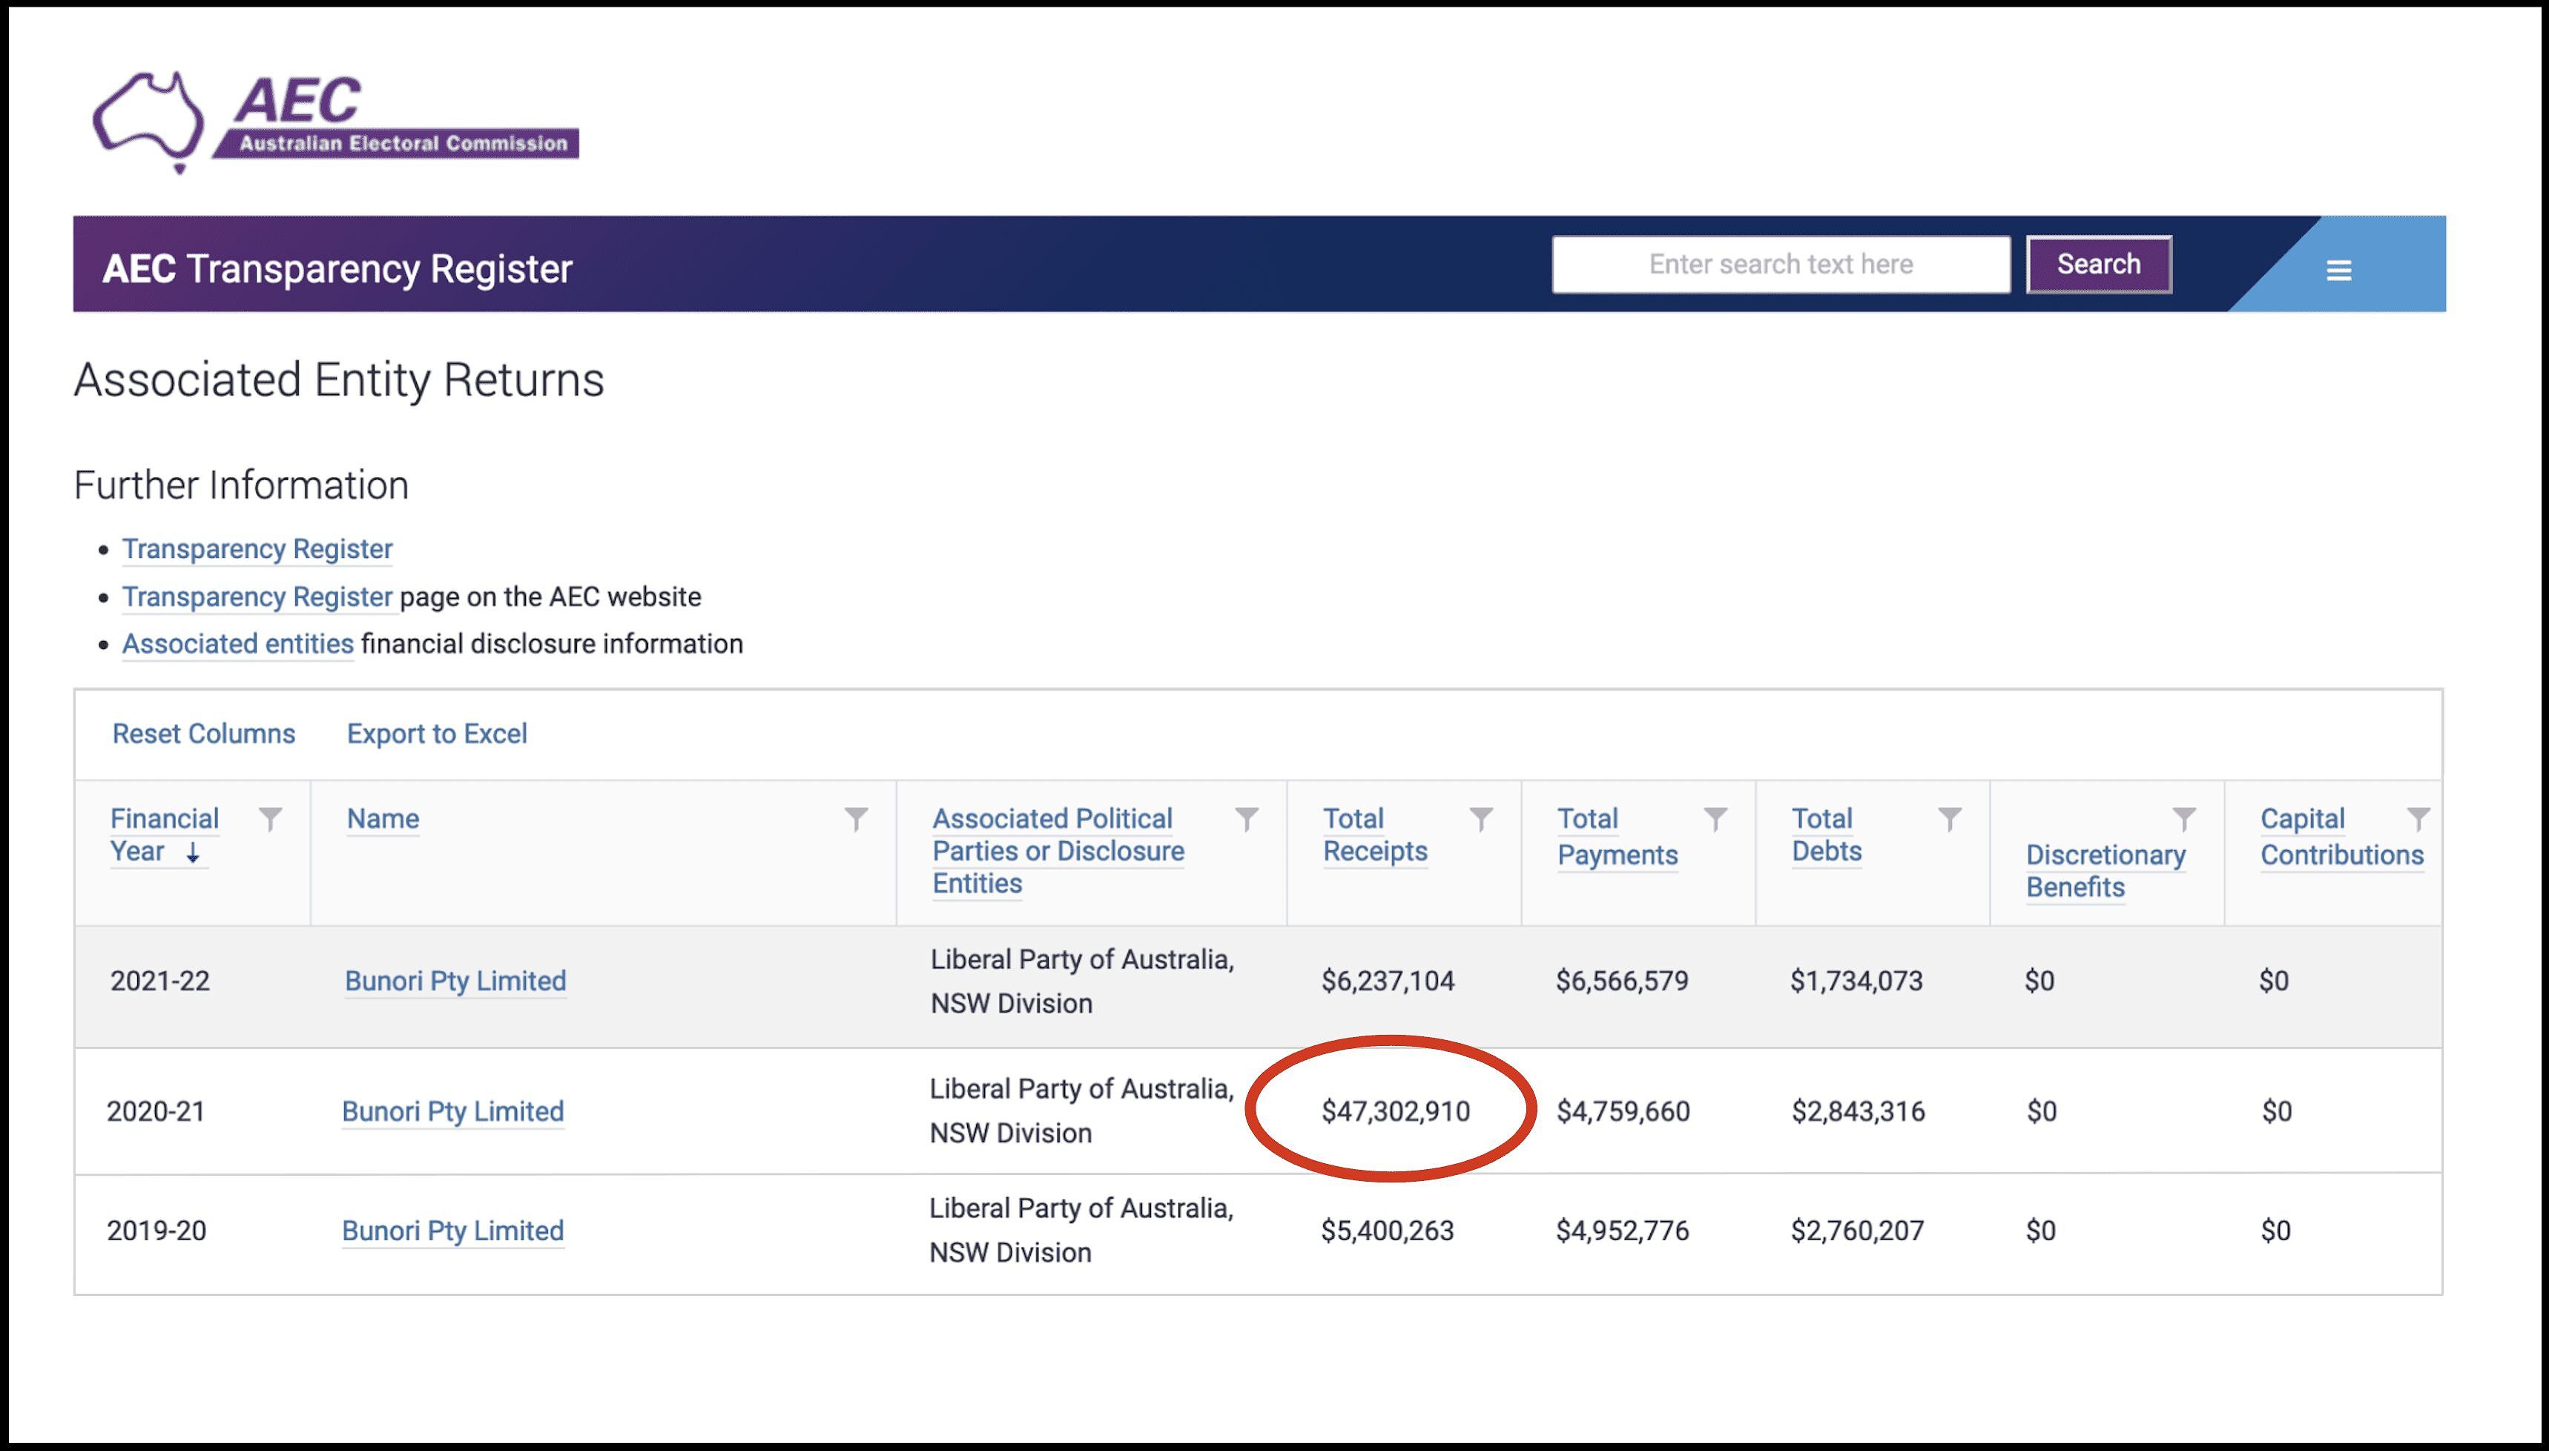2549x1451 pixels.
Task: Select Liberal Party text in 2020-21 row
Action: 1081,1111
